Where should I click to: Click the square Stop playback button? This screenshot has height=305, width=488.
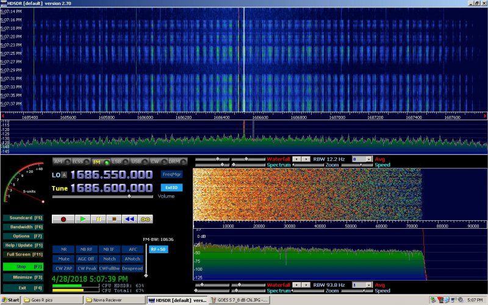pyautogui.click(x=112, y=218)
